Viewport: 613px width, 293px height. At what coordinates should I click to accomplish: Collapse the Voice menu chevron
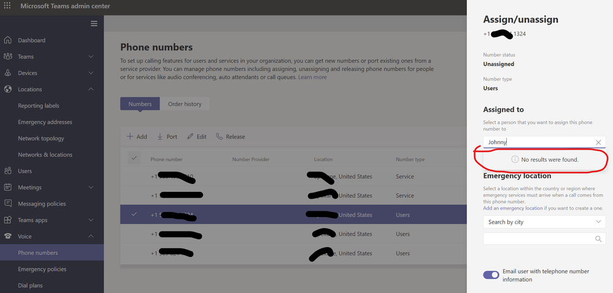(91, 237)
